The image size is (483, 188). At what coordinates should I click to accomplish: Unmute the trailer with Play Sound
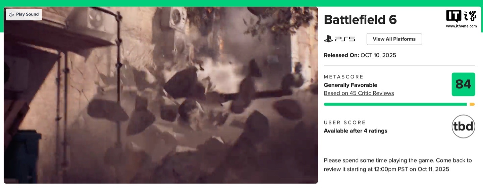pos(24,14)
